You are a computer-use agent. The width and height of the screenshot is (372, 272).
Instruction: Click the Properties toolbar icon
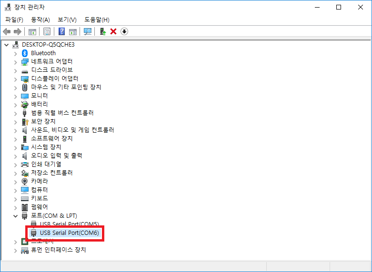(x=47, y=31)
